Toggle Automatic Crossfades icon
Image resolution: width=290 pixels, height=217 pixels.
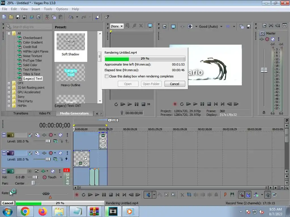pyautogui.click(x=248, y=195)
